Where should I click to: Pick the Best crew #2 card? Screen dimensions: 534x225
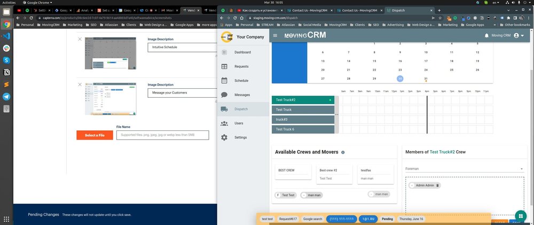point(334,174)
